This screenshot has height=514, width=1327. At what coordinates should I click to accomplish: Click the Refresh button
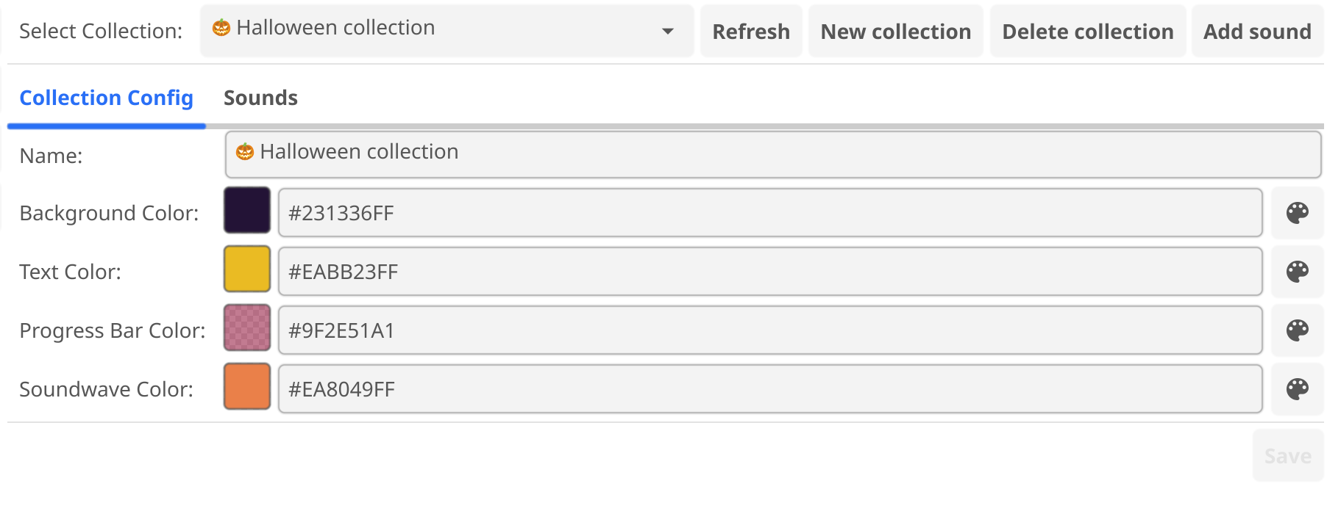750,31
